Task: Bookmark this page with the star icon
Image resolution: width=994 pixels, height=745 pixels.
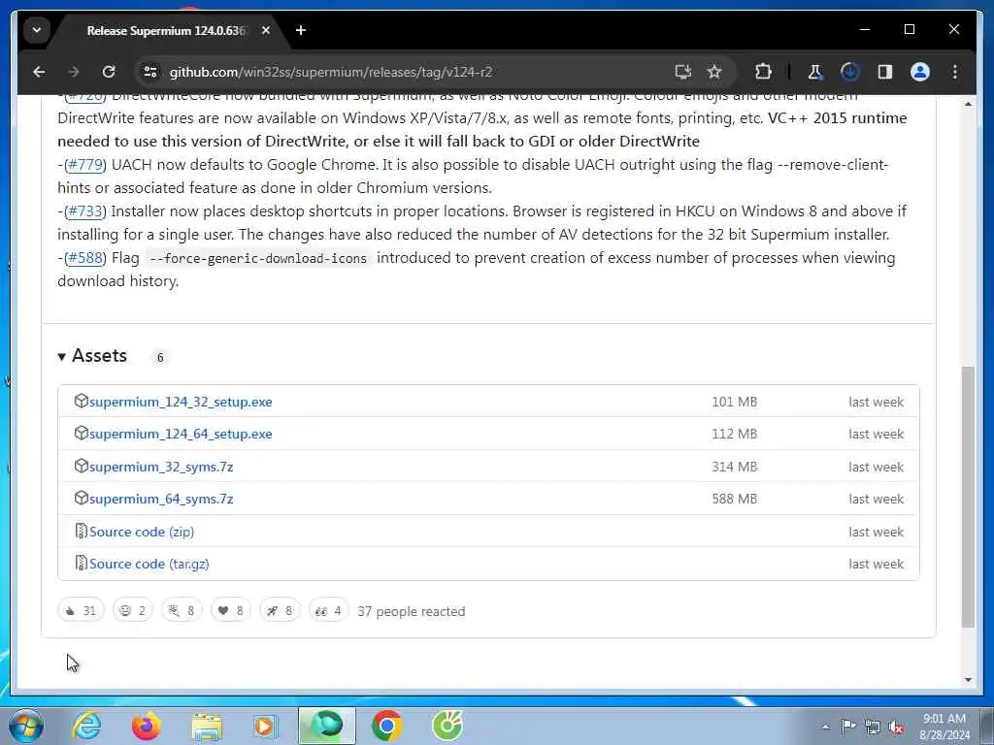Action: [714, 72]
